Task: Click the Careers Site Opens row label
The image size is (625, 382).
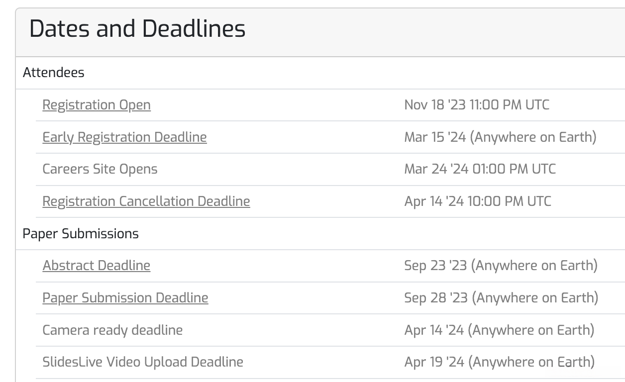Action: [x=100, y=169]
